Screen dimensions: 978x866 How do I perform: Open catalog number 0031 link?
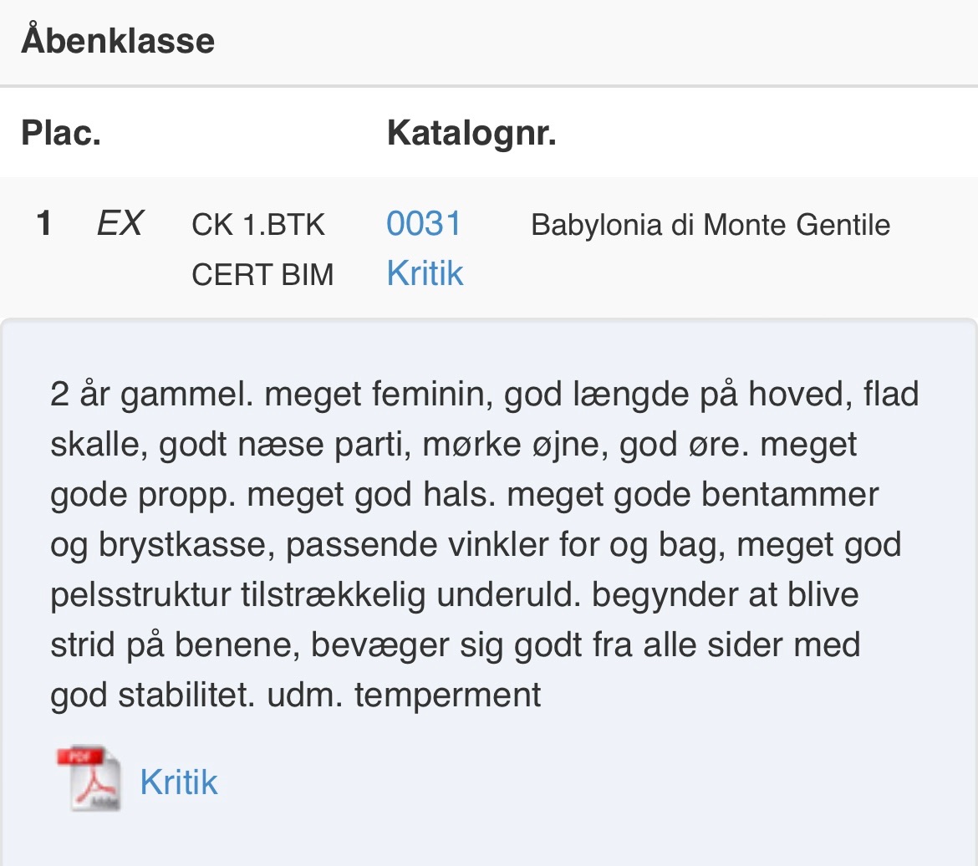pos(424,223)
